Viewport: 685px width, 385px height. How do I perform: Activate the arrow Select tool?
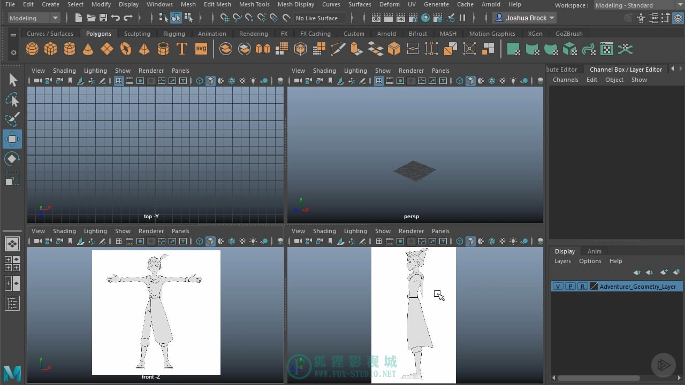point(12,80)
